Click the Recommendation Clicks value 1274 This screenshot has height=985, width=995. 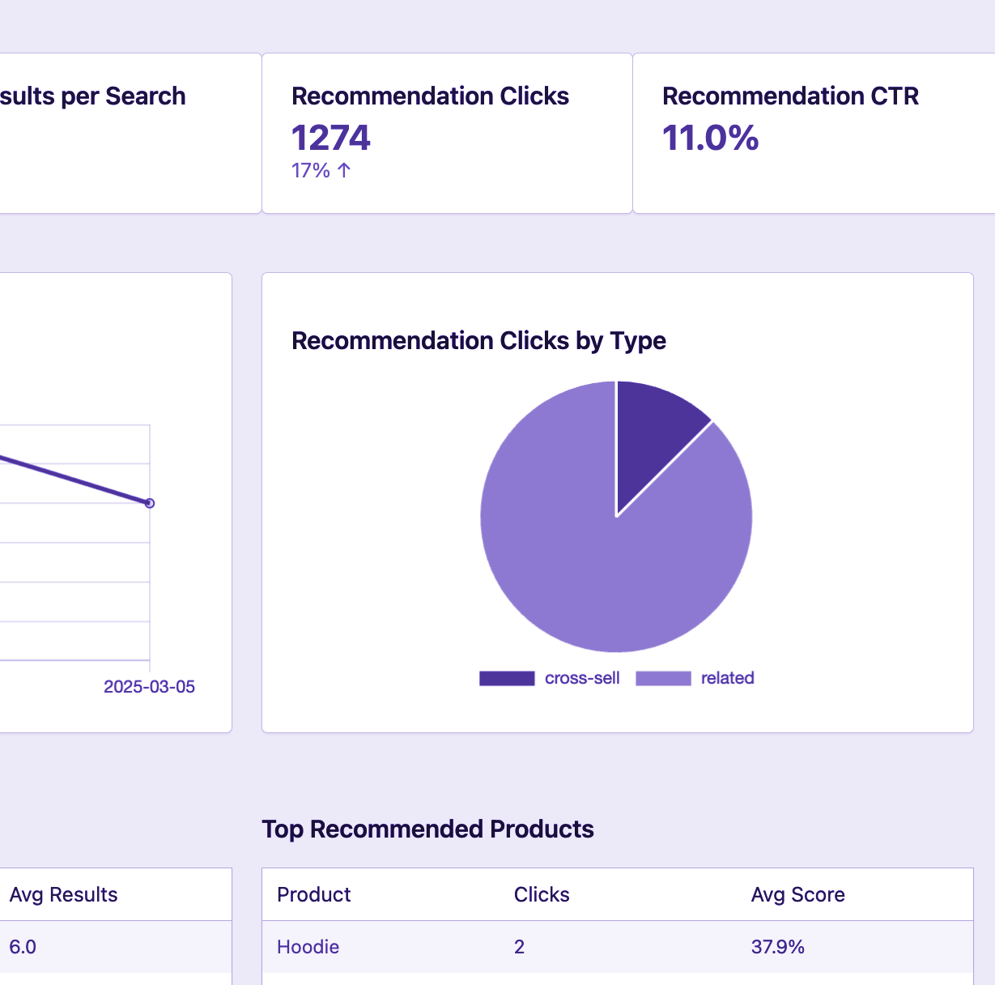point(331,138)
